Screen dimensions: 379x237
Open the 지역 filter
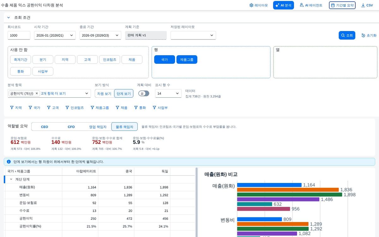tap(16, 108)
